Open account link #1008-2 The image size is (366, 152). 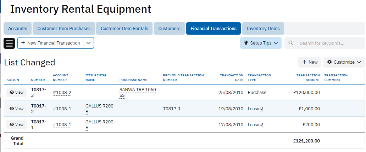click(x=62, y=93)
